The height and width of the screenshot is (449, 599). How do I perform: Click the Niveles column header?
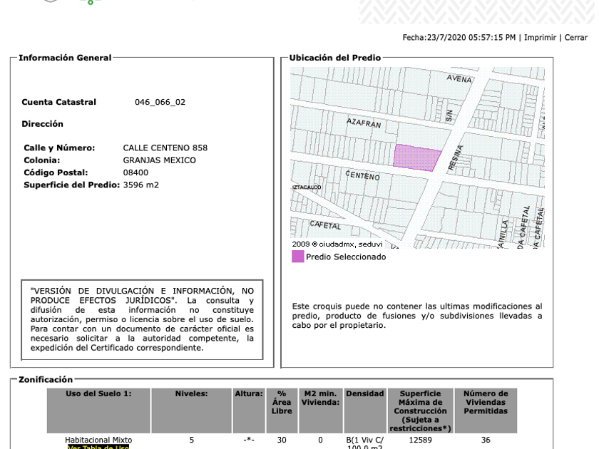[x=191, y=411]
